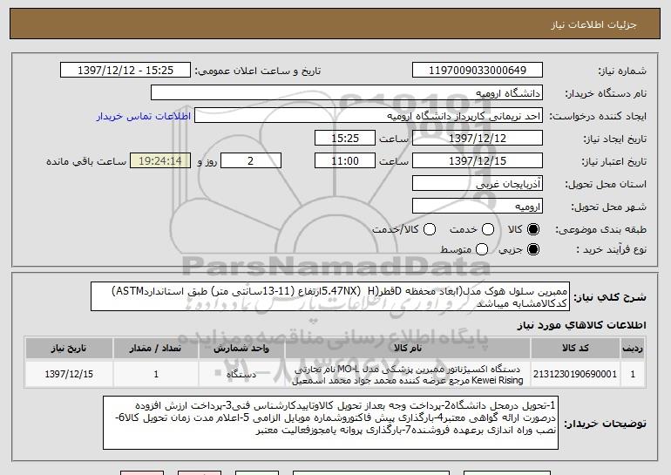
Task: Click the validity date field 1397/12/15
Action: point(478,161)
